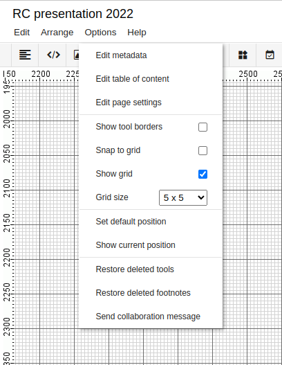Open the Help menu

pos(137,33)
